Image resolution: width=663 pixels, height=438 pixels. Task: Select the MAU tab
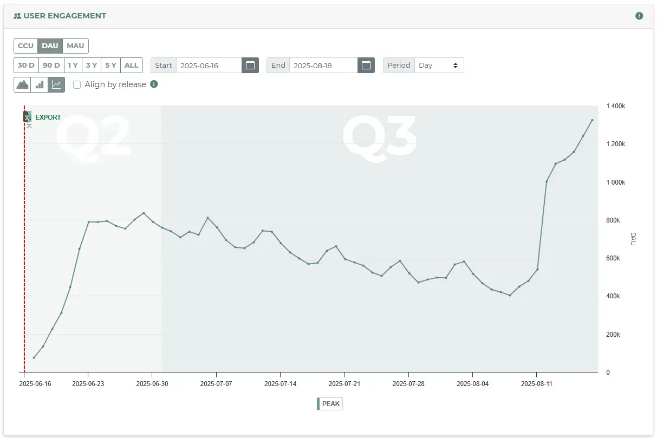coord(75,46)
